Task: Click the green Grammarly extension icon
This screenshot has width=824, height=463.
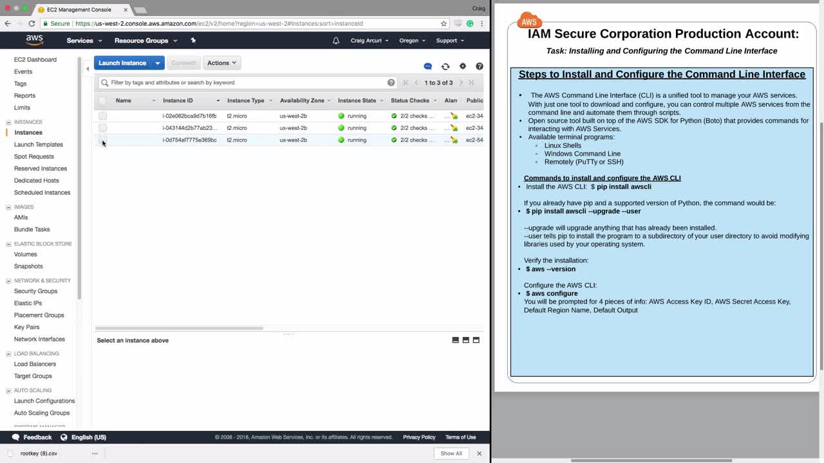Action: click(470, 24)
